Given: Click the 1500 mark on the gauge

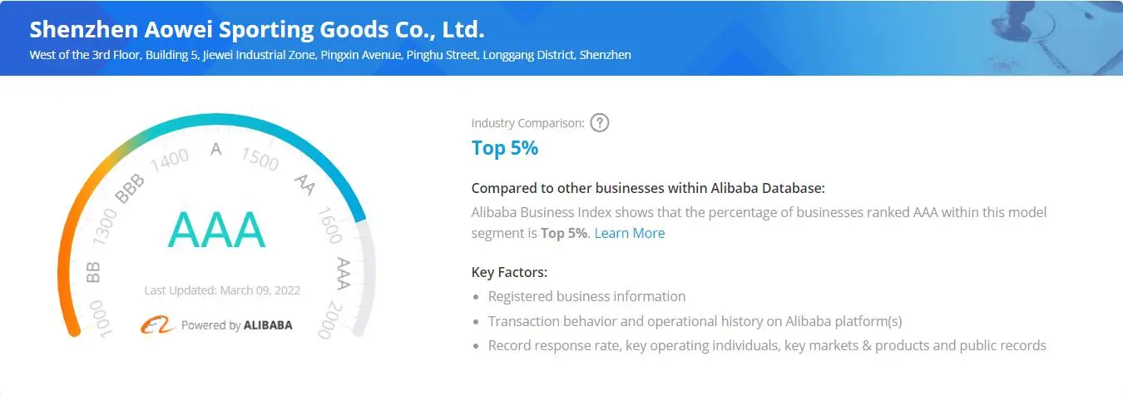Looking at the screenshot, I should (259, 158).
